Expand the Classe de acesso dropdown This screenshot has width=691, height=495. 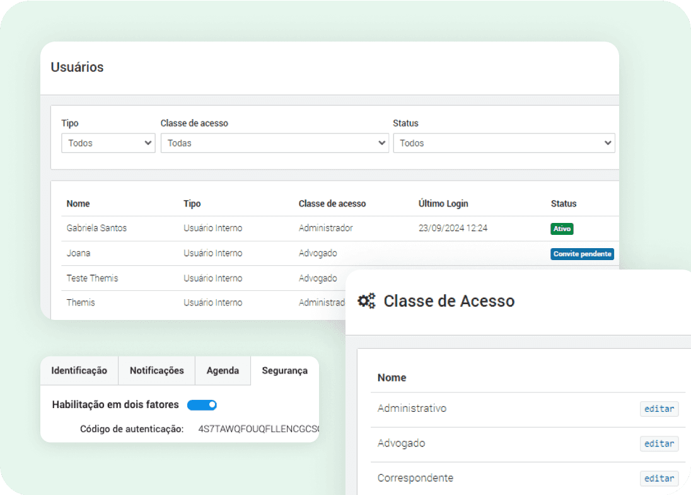click(x=274, y=143)
